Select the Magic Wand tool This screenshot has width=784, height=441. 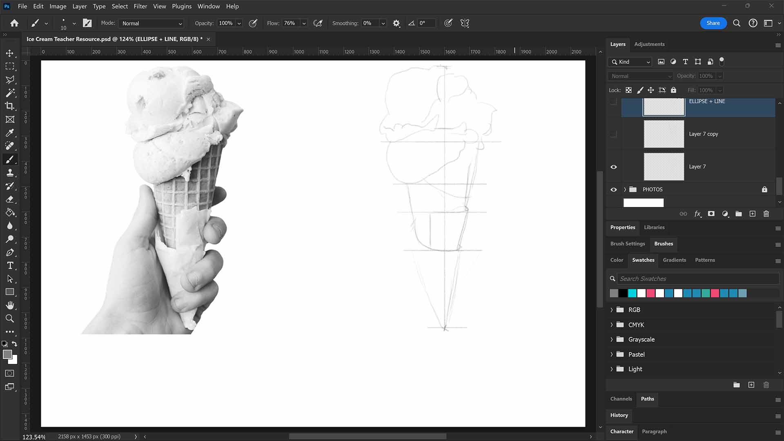pos(10,93)
